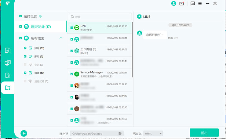The image size is (226, 139).
Task: Open the conversation dated 12/09/2022 20:16:48
Action: pos(100,62)
